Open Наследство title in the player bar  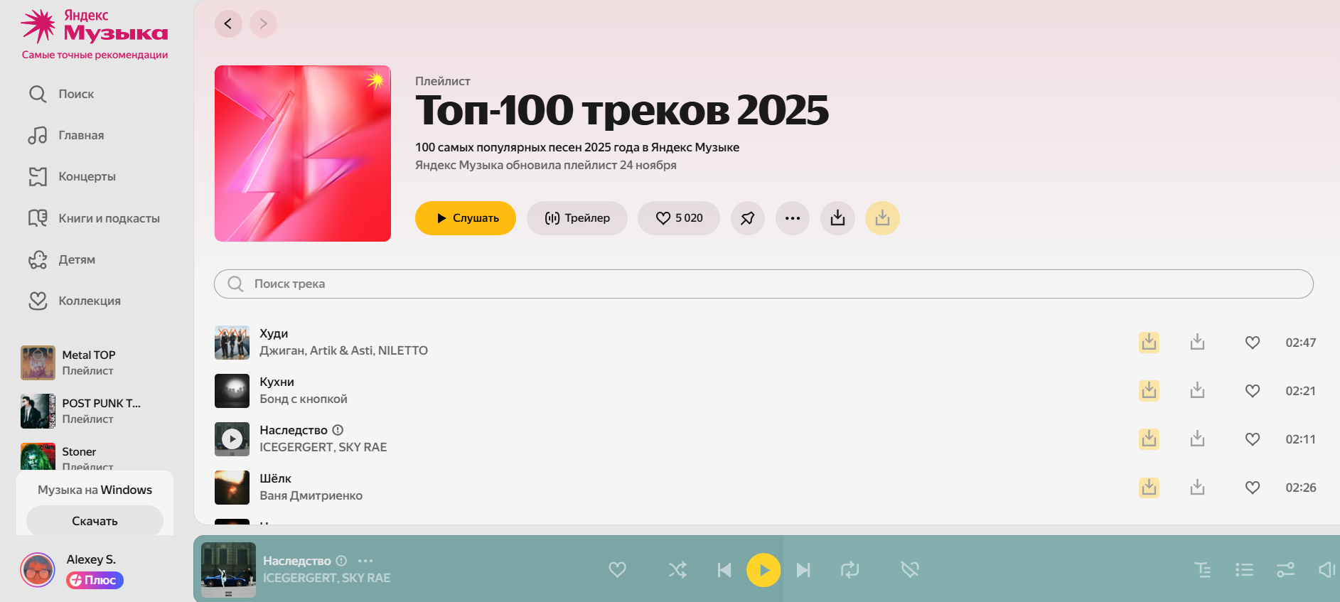tap(297, 561)
